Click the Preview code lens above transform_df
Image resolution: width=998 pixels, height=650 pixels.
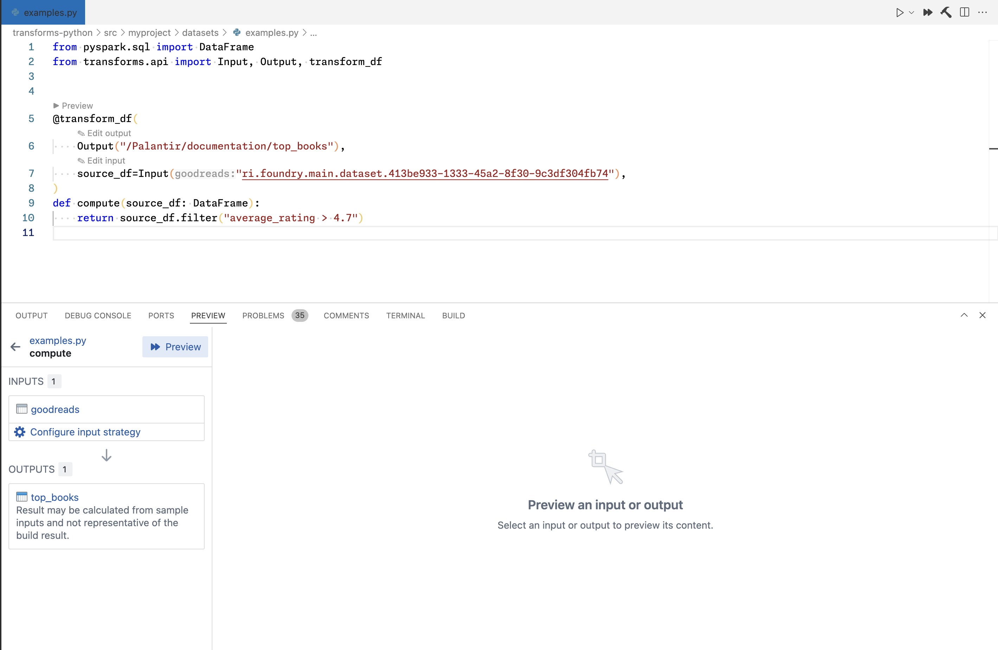click(73, 106)
